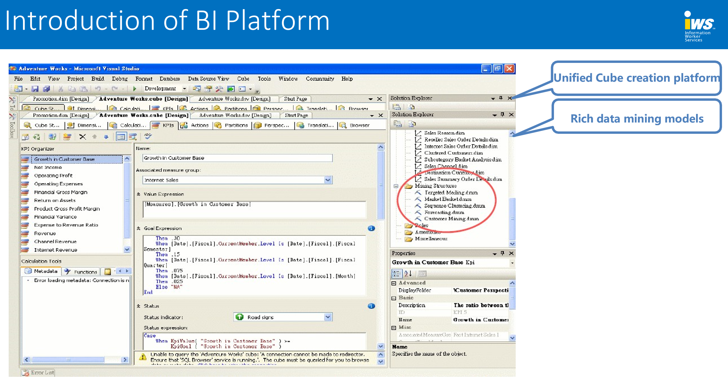Image resolution: width=728 pixels, height=392 pixels.
Task: Open the Cube menu
Action: click(243, 79)
